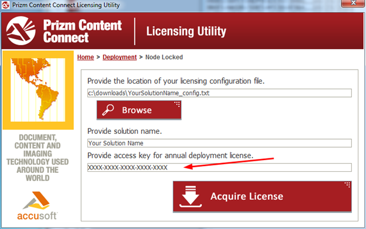Image resolution: width=366 pixels, height=229 pixels.
Task: Focus the licensing configuration file path field
Action: [219, 93]
